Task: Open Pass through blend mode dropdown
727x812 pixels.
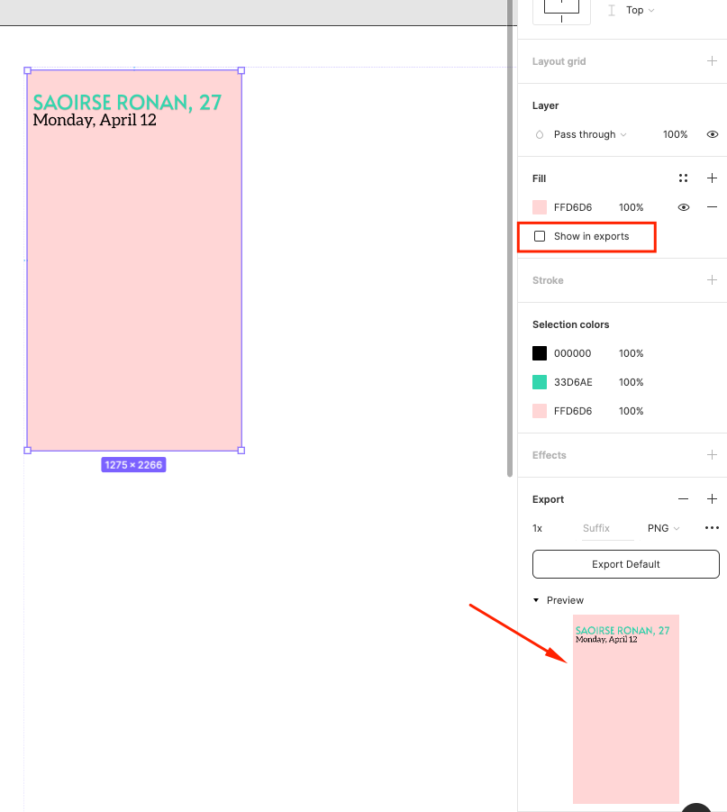Action: pos(590,134)
